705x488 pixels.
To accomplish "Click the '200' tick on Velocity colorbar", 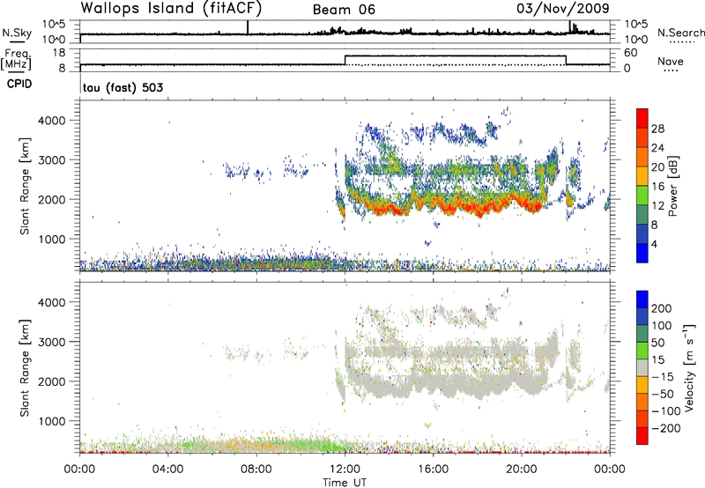I will coord(662,308).
